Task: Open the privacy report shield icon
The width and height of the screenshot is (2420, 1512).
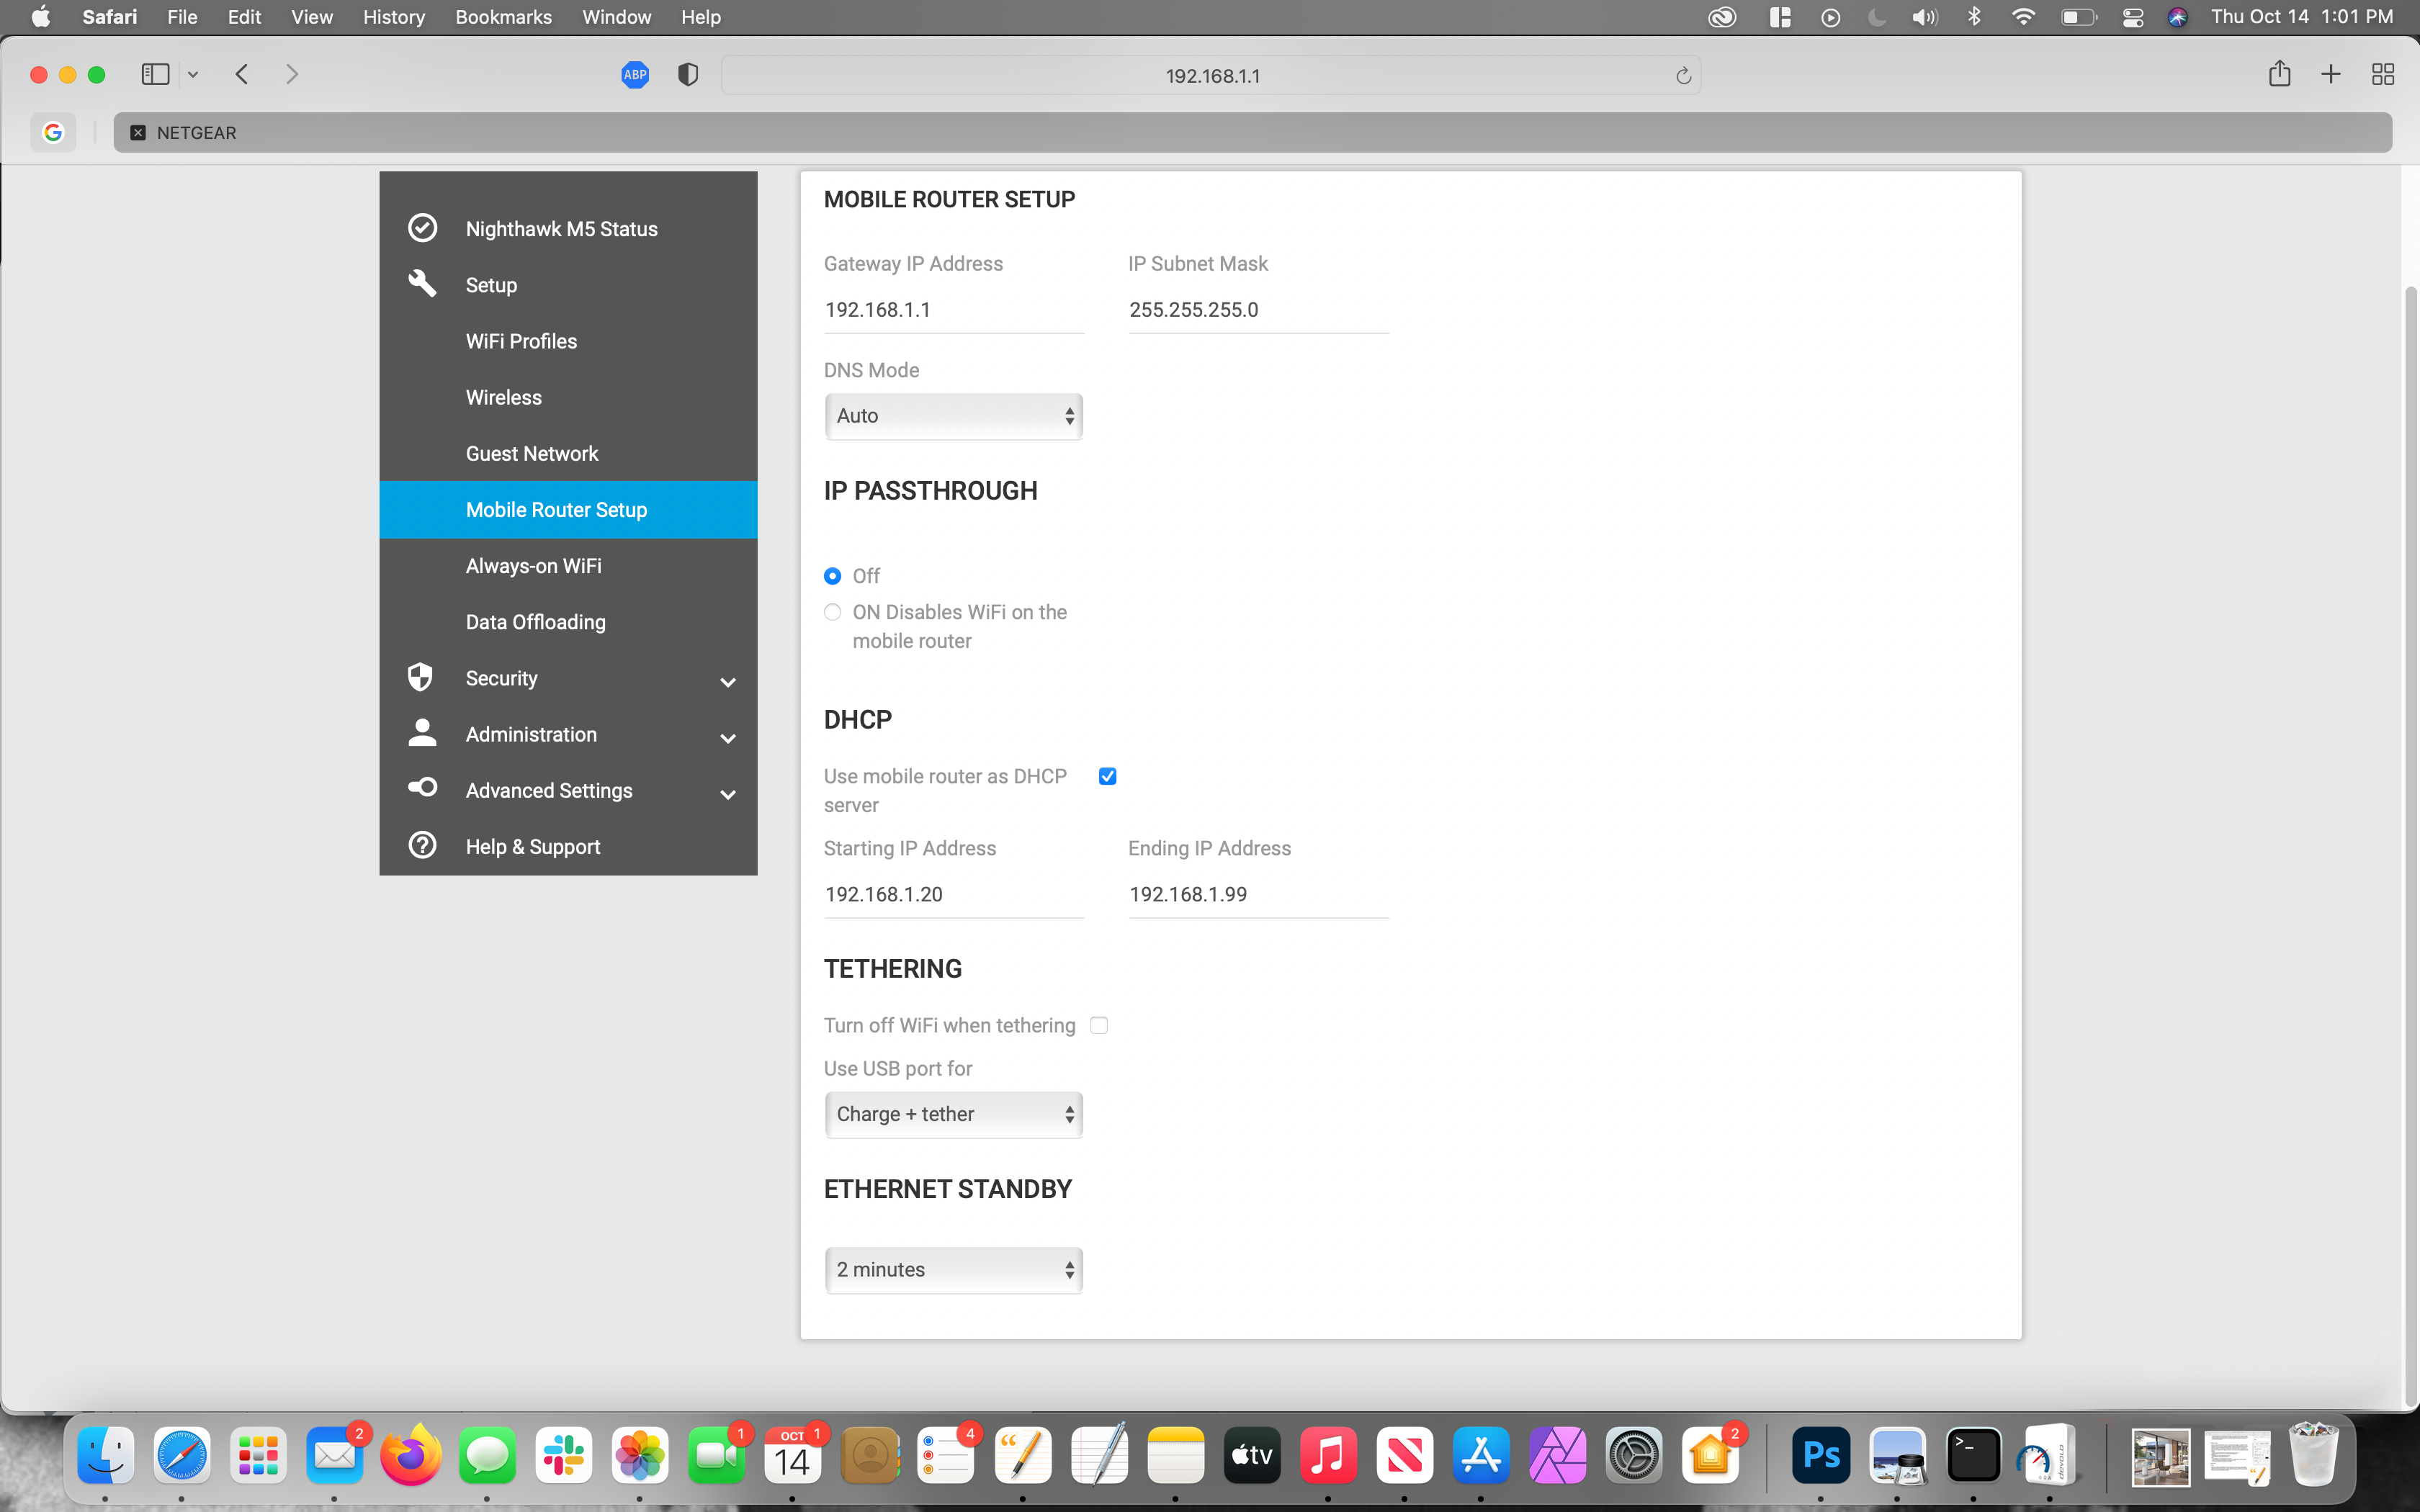Action: (x=688, y=75)
